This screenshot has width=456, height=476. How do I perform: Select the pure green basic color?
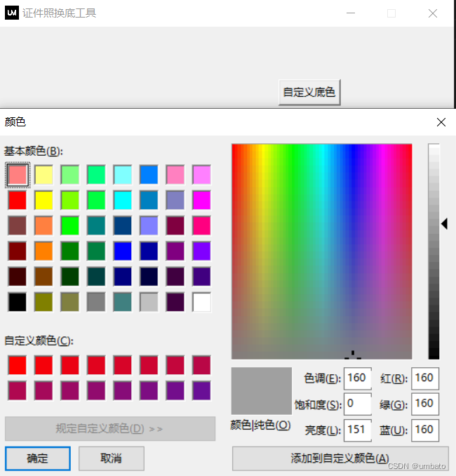[69, 226]
